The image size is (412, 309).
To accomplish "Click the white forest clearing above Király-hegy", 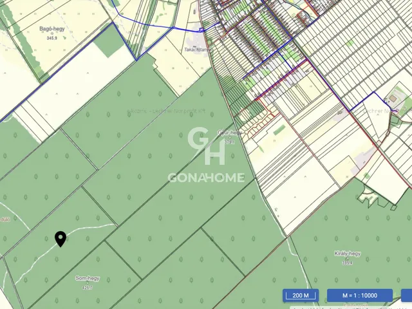I will point(372,193).
